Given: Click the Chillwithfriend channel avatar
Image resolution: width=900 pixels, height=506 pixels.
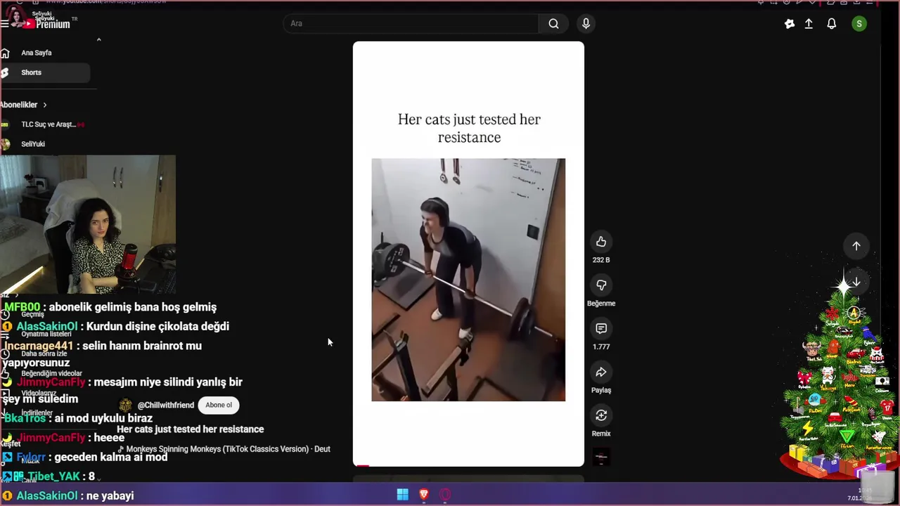Looking at the screenshot, I should 125,406.
